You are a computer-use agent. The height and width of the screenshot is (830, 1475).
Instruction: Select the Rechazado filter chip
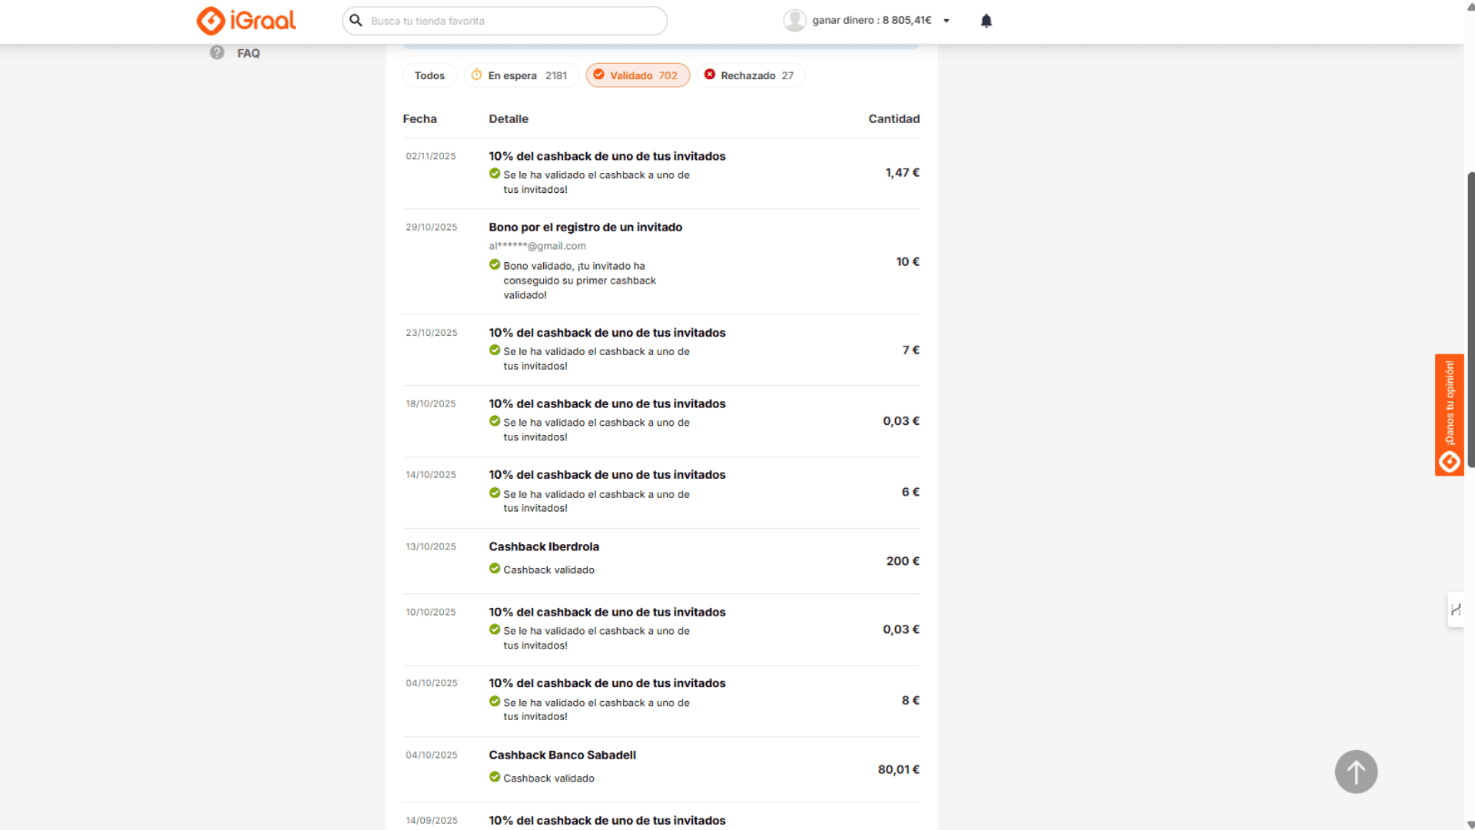tap(751, 75)
